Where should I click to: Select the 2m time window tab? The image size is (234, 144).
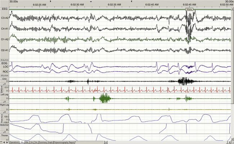click(32, 142)
